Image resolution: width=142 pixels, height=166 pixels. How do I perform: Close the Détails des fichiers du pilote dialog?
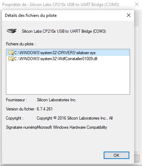coord(129,15)
